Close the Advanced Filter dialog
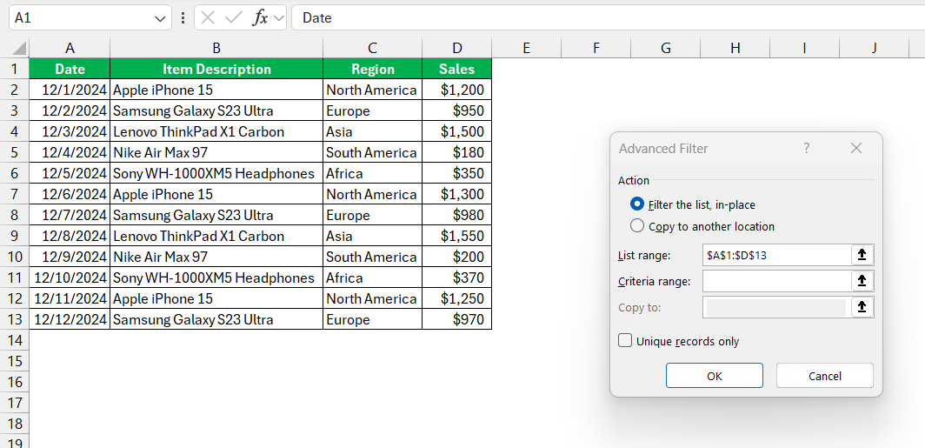The height and width of the screenshot is (448, 925). coord(856,148)
